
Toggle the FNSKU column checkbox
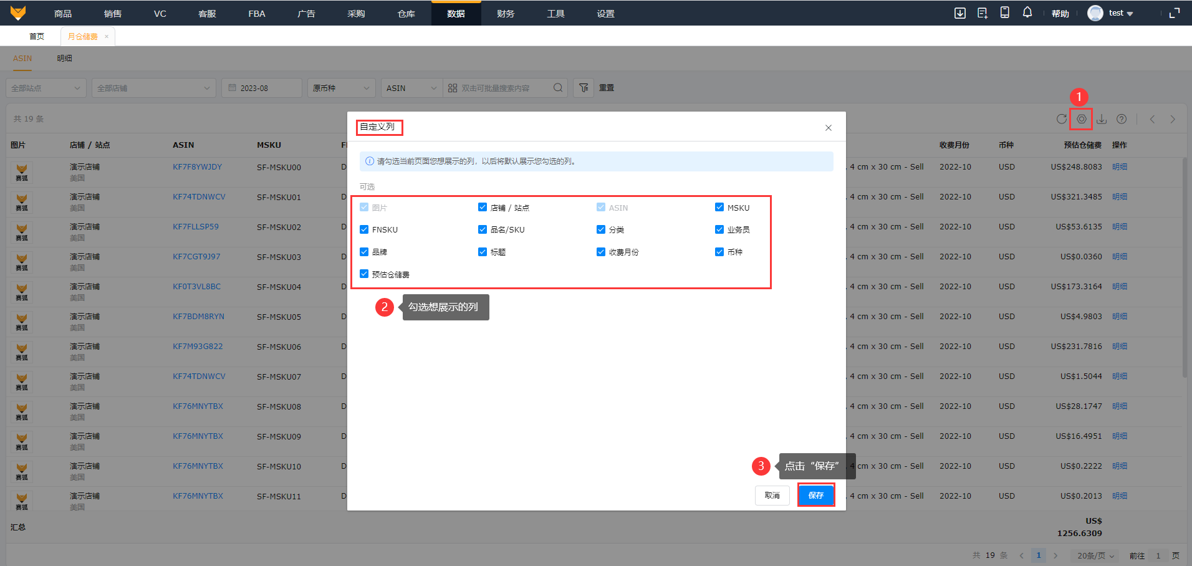click(364, 229)
